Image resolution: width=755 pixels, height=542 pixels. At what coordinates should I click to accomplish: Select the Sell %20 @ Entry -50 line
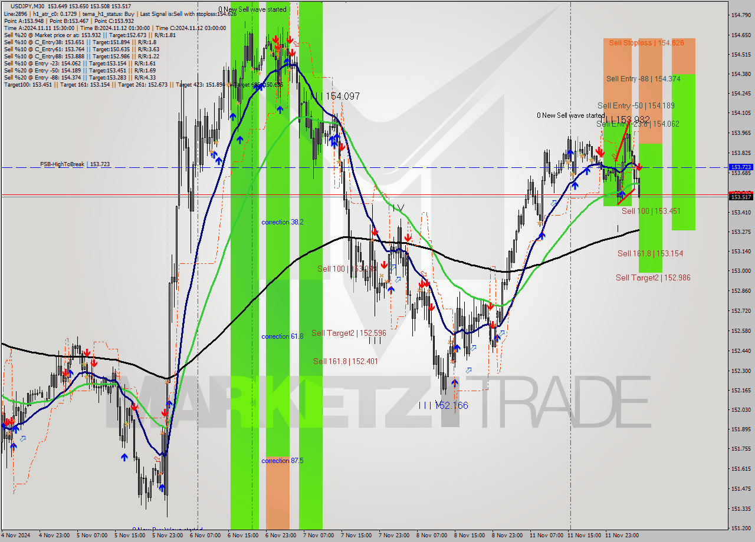coord(80,71)
